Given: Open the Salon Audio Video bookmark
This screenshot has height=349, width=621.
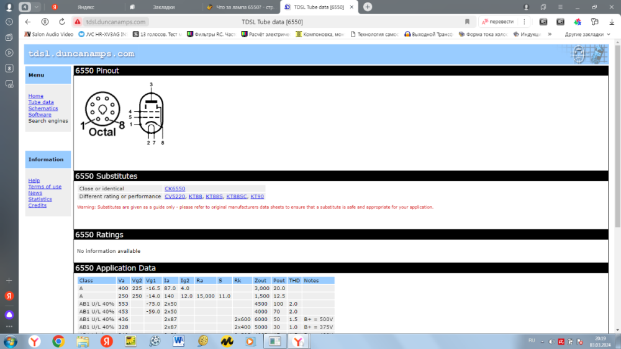Looking at the screenshot, I should pyautogui.click(x=49, y=35).
